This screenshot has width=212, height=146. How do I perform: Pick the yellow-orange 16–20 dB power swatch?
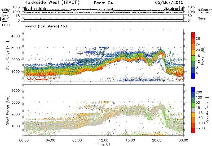click(193, 53)
